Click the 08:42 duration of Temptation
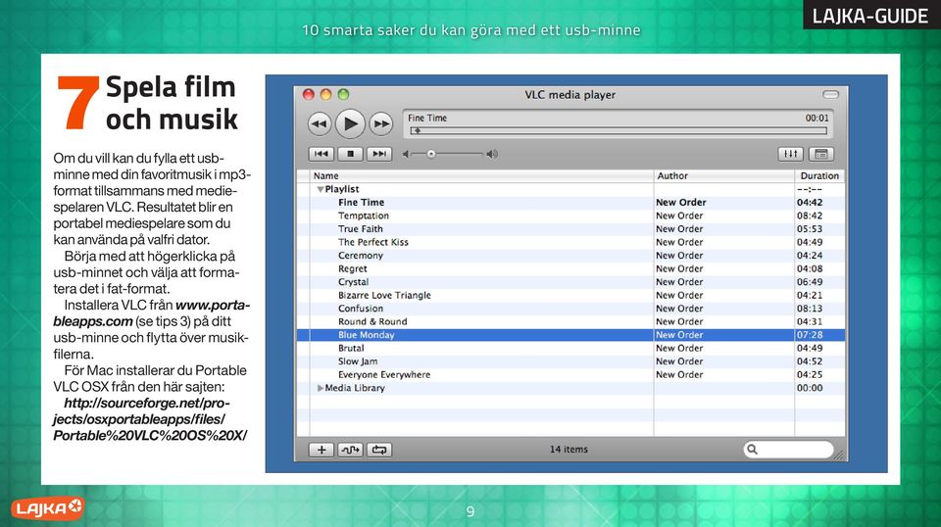The height and width of the screenshot is (527, 941). 810,216
